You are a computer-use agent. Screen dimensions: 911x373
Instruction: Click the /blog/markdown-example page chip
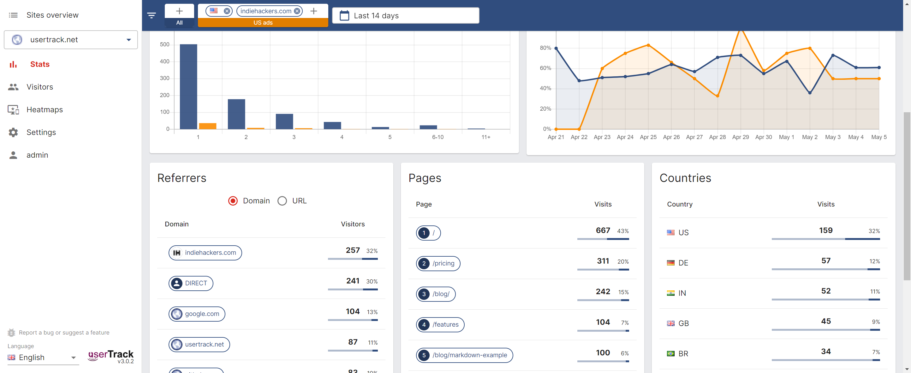(x=464, y=355)
